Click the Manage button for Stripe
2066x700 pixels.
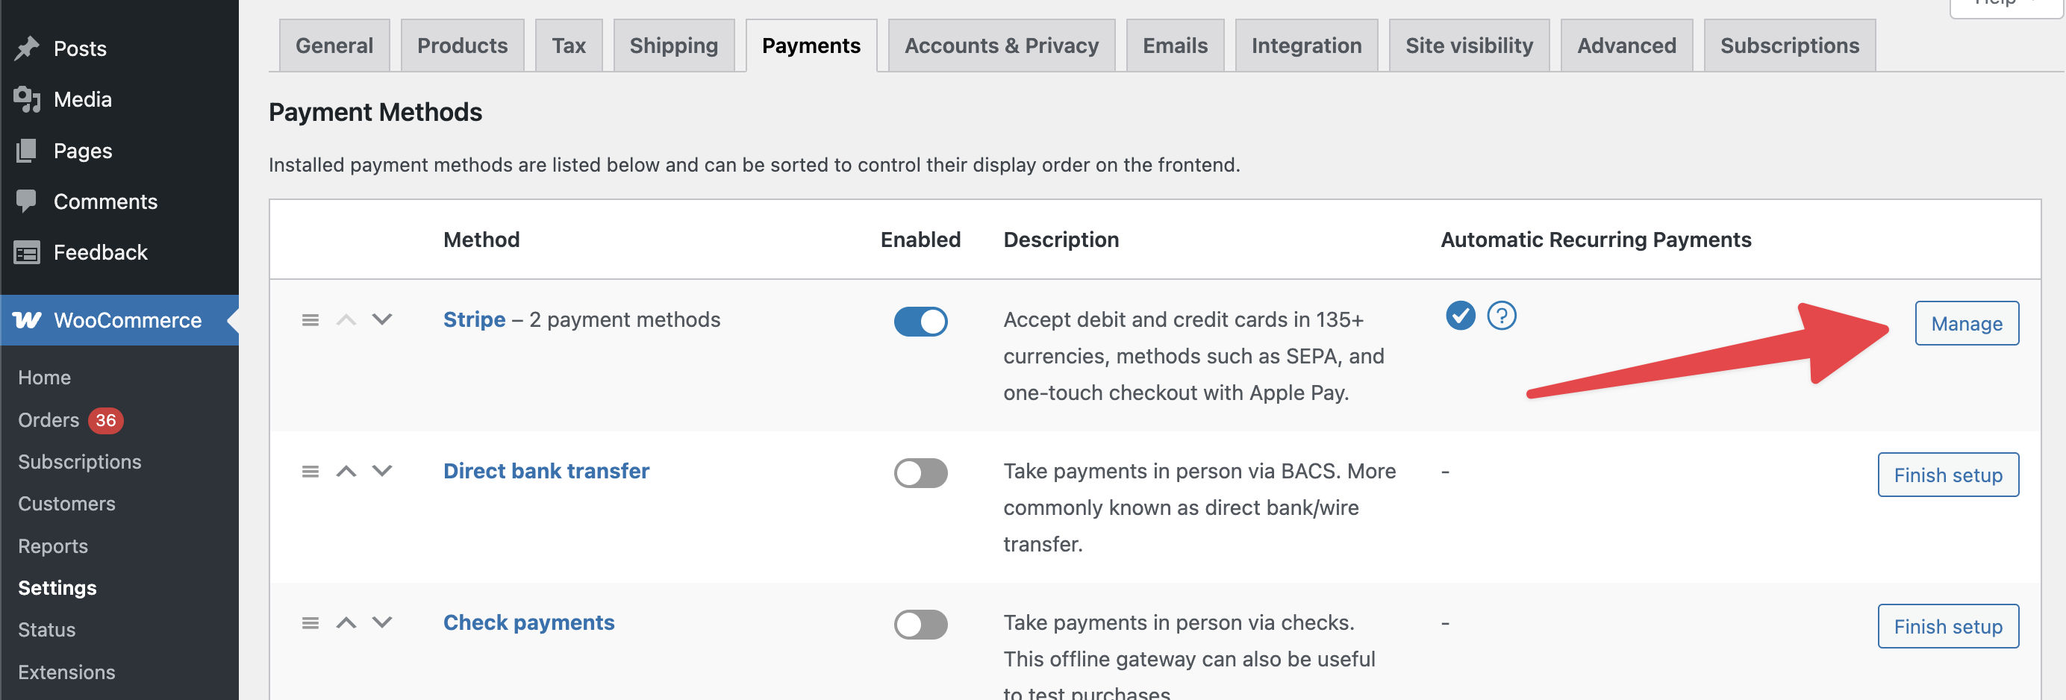pos(1967,323)
